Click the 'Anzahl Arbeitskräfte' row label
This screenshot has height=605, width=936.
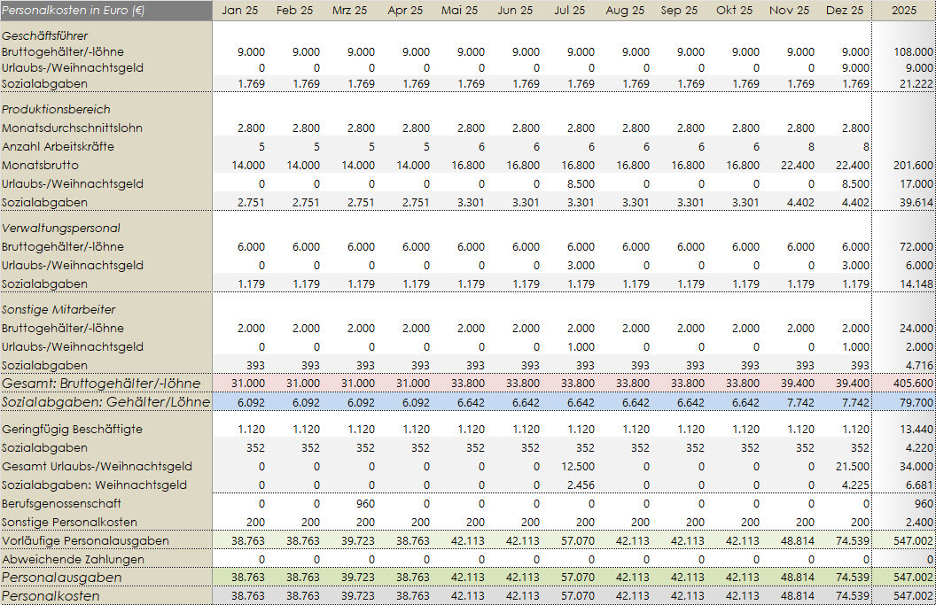click(x=58, y=146)
